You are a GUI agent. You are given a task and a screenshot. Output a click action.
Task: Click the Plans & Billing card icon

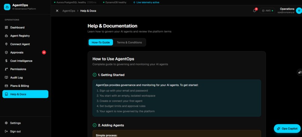tap(6, 86)
